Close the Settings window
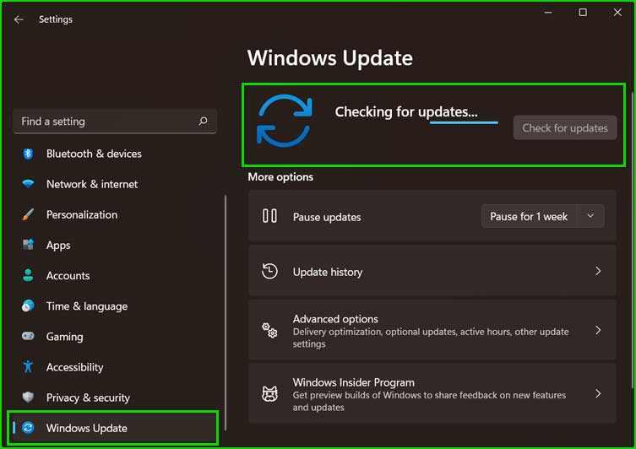Screen dimensions: 636x449 tap(617, 13)
